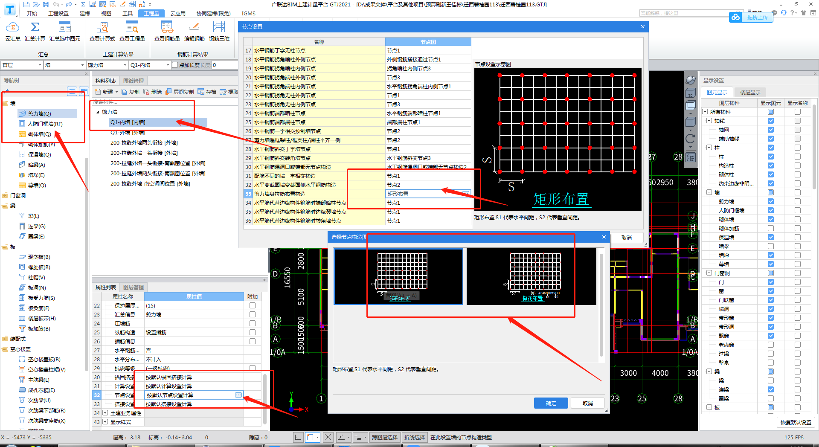This screenshot has height=447, width=819.
Task: Click 确定 in 选择节点构造图 dialog
Action: click(x=551, y=403)
